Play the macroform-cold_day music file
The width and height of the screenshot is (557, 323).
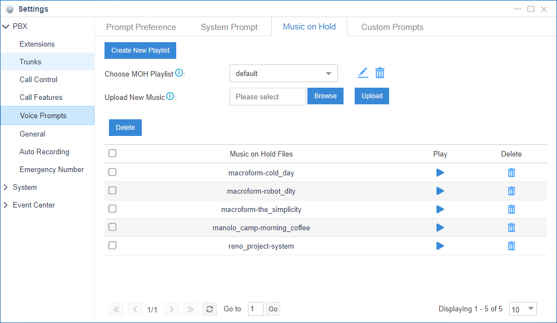click(x=440, y=173)
